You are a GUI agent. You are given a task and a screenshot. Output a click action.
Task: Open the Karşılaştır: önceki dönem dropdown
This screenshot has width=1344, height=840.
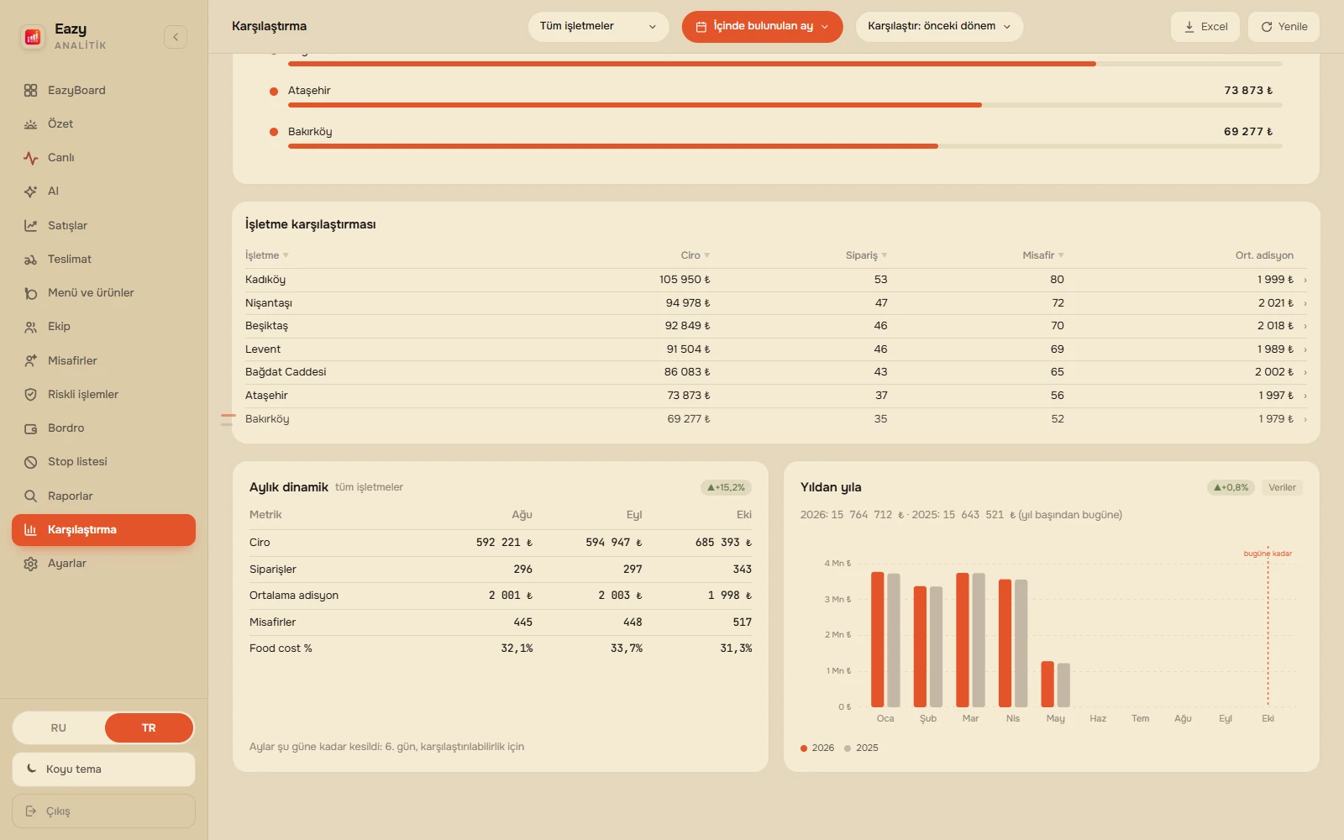939,27
